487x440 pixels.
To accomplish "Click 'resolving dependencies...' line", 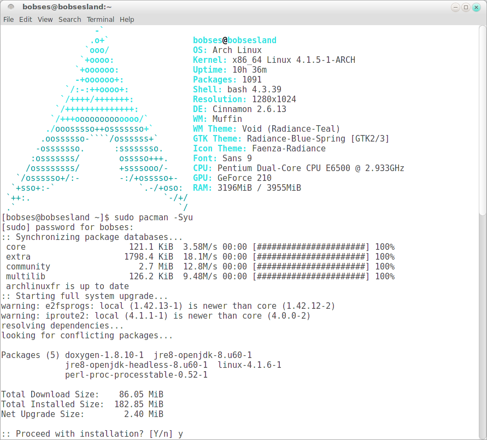I will pos(62,326).
